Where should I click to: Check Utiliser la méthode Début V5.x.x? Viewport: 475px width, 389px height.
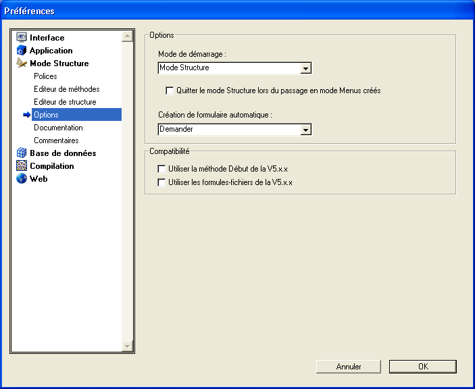[161, 169]
